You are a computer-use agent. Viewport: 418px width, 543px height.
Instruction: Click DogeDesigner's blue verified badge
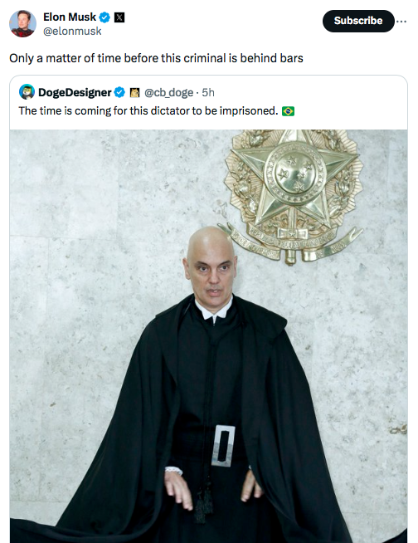pos(119,92)
